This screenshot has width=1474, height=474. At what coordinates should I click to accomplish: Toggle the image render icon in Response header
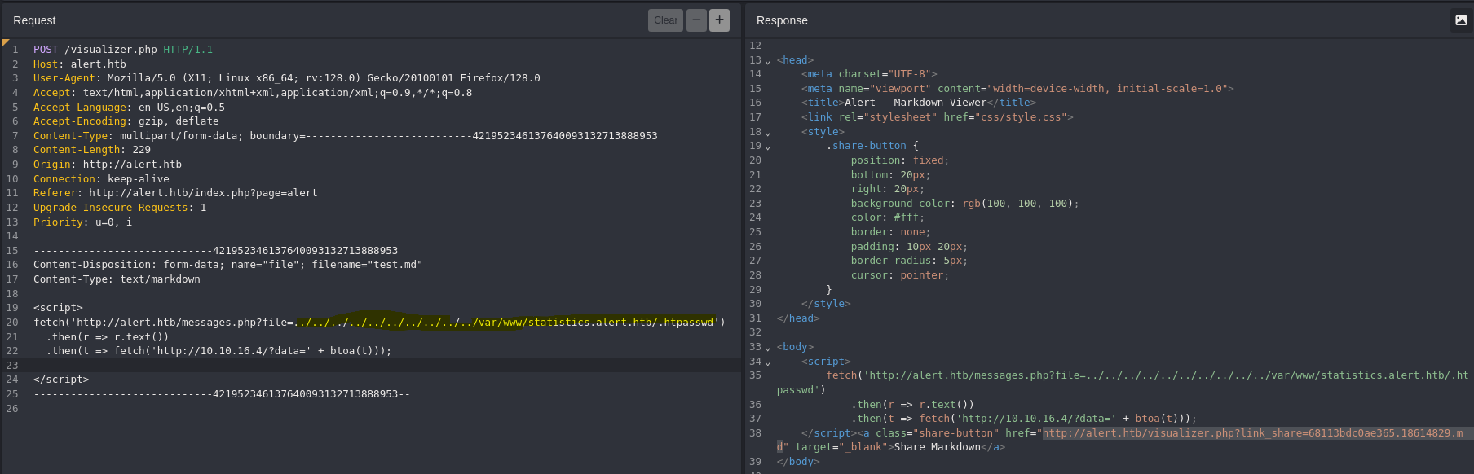point(1461,20)
